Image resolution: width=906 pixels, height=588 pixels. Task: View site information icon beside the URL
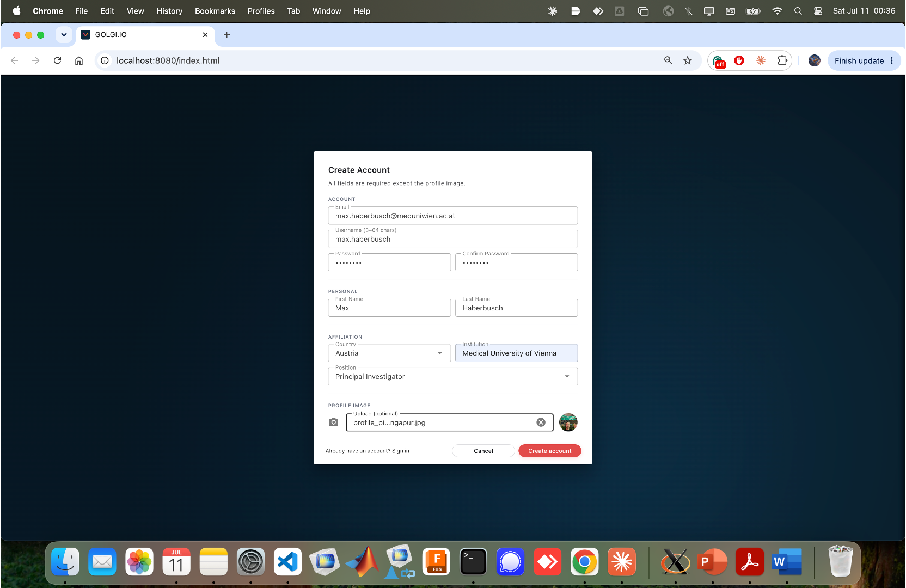tap(105, 60)
